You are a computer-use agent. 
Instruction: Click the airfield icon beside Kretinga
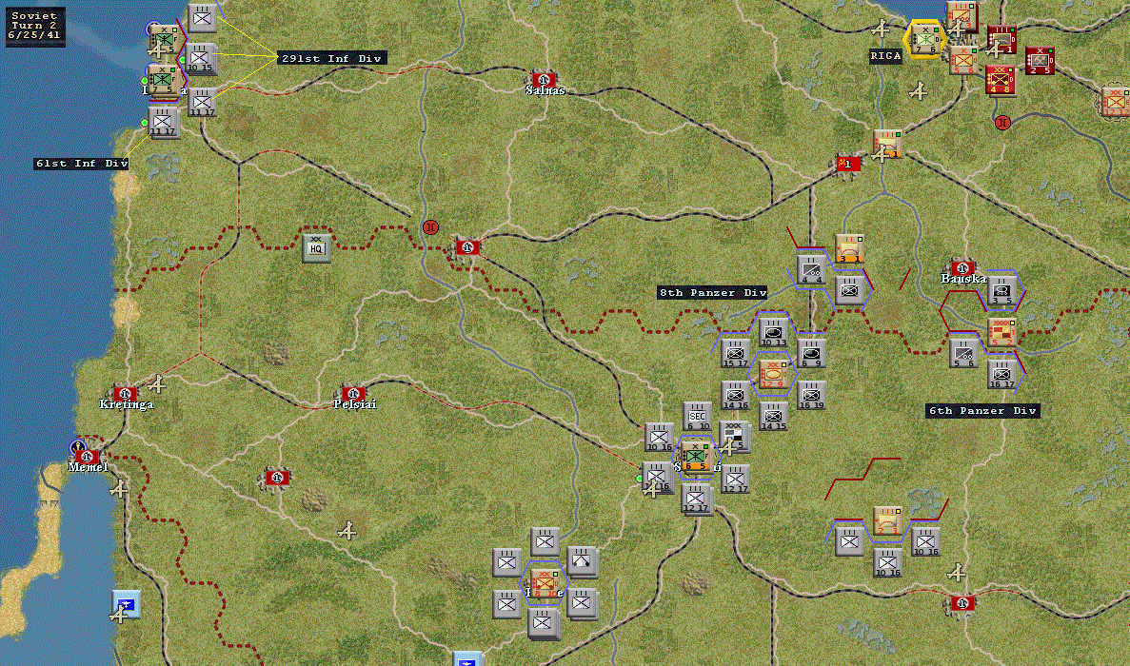(x=156, y=383)
